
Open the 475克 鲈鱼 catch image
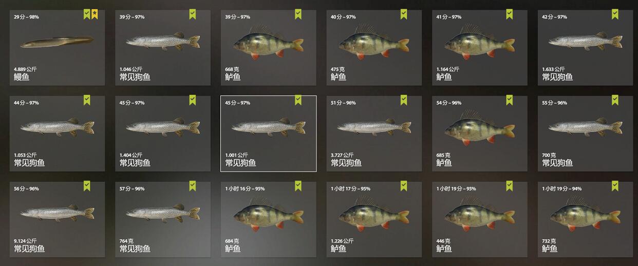point(374,42)
